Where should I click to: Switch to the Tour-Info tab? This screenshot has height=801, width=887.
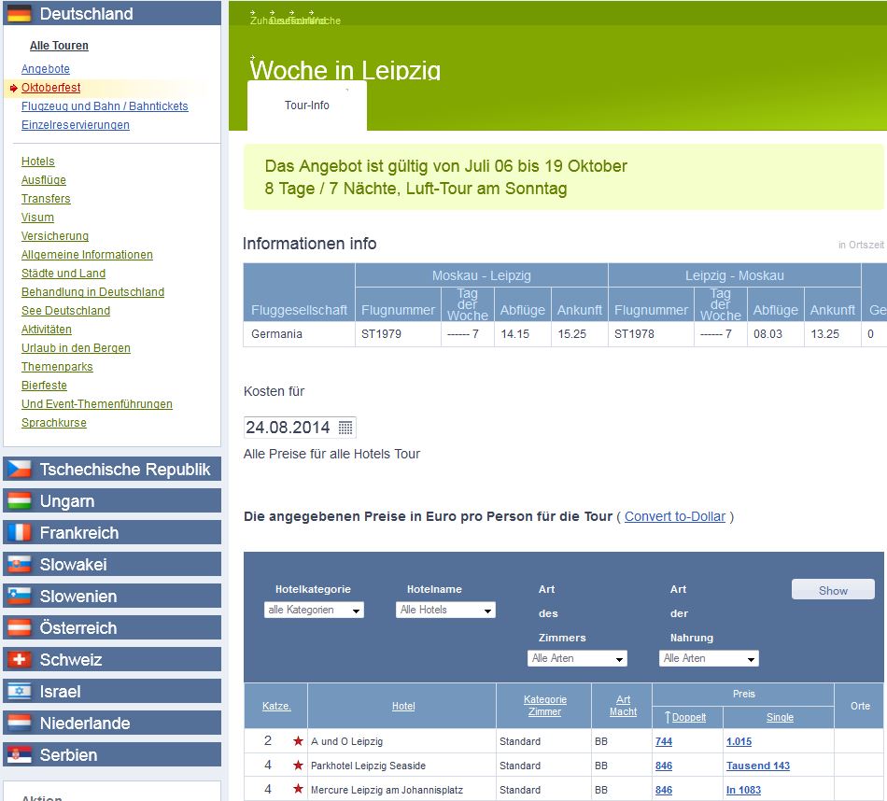[x=307, y=105]
